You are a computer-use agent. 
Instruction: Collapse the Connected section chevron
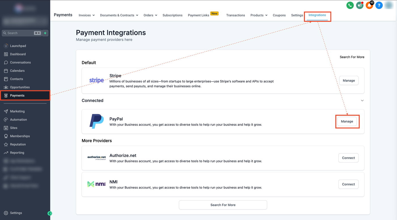pyautogui.click(x=362, y=101)
